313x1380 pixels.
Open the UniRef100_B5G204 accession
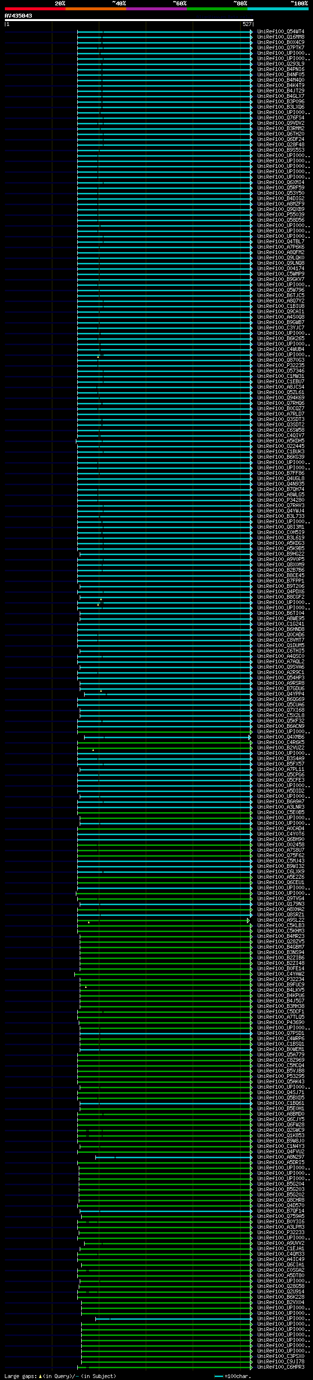281,1183
